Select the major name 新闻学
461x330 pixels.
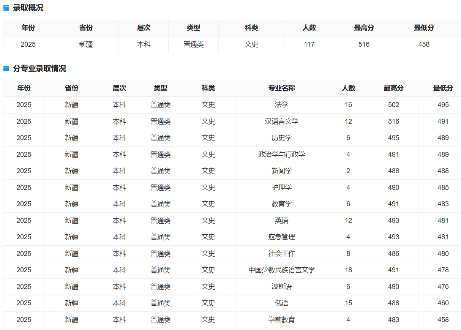281,171
